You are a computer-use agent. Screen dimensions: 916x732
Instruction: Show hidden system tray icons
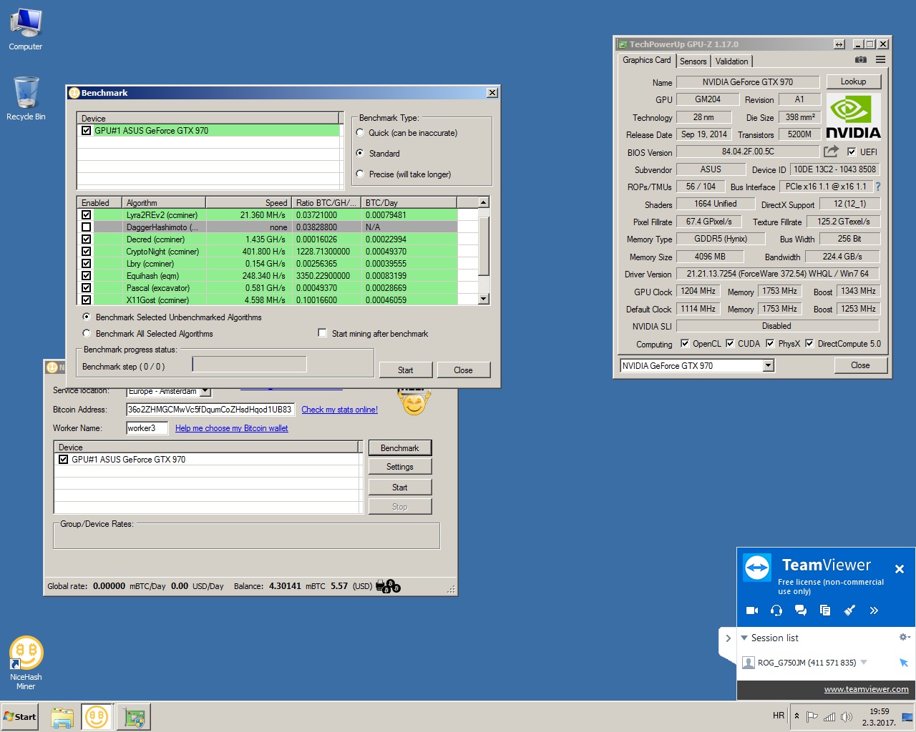point(796,716)
